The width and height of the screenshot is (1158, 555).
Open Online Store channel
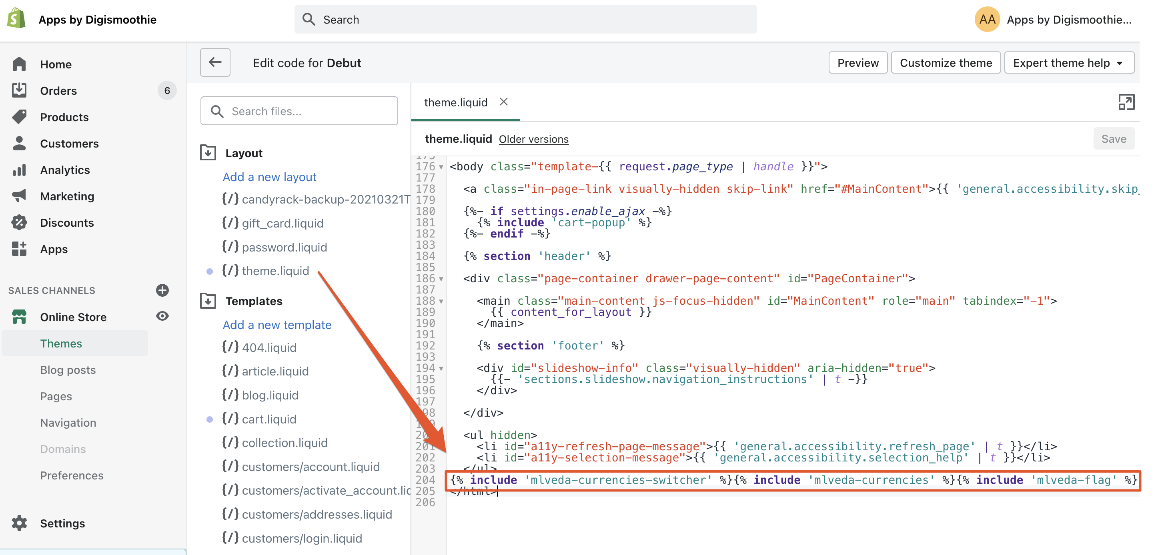tap(73, 317)
